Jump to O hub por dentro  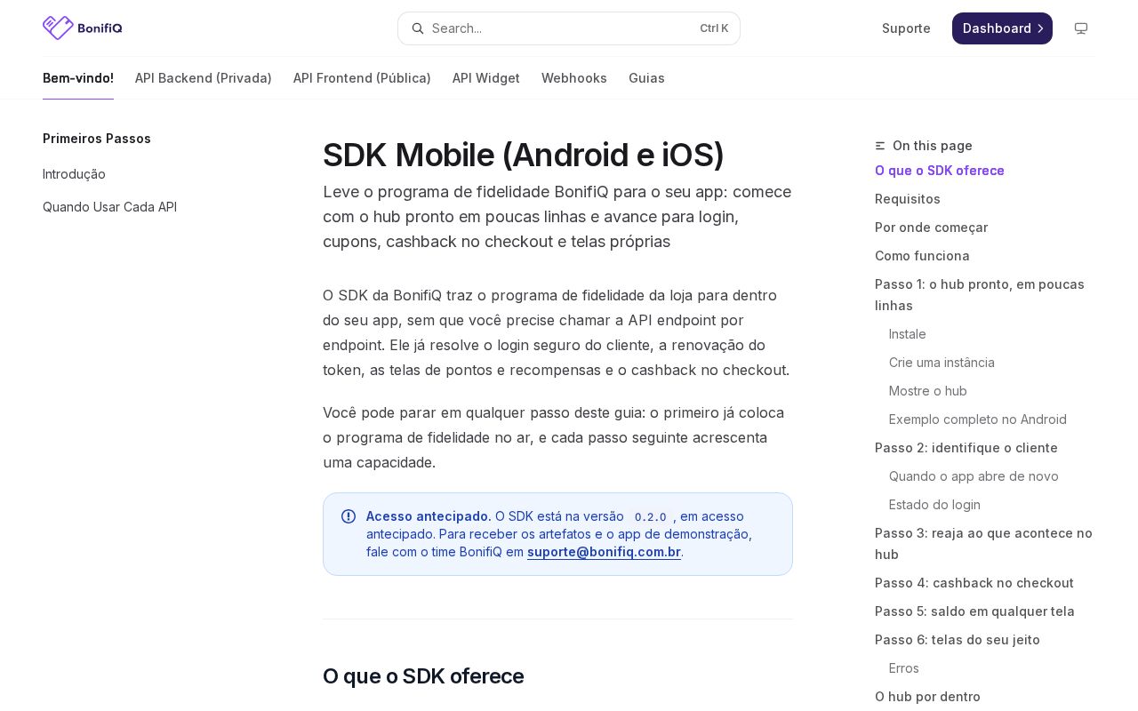927,697
